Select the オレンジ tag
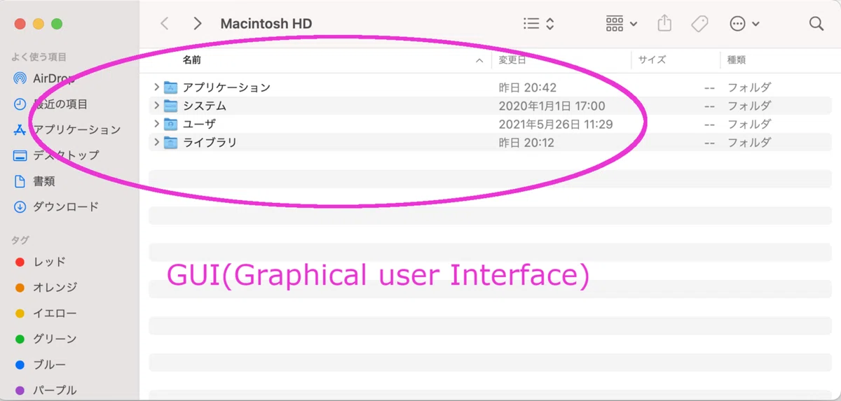This screenshot has width=841, height=401. (x=46, y=288)
